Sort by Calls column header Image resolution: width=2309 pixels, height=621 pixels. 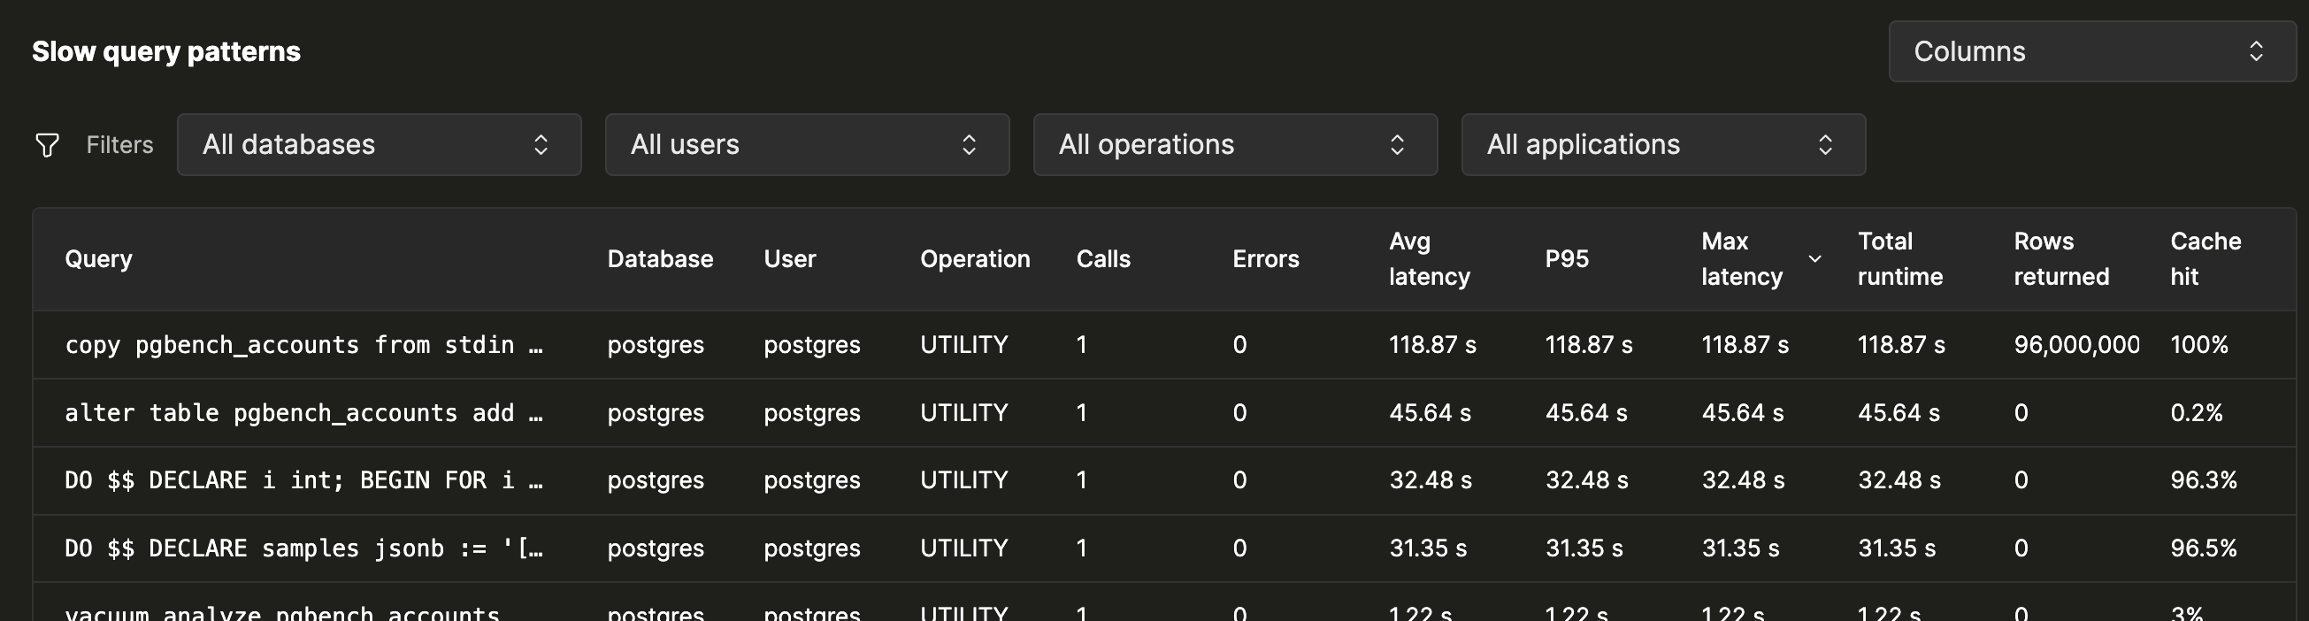(1103, 259)
